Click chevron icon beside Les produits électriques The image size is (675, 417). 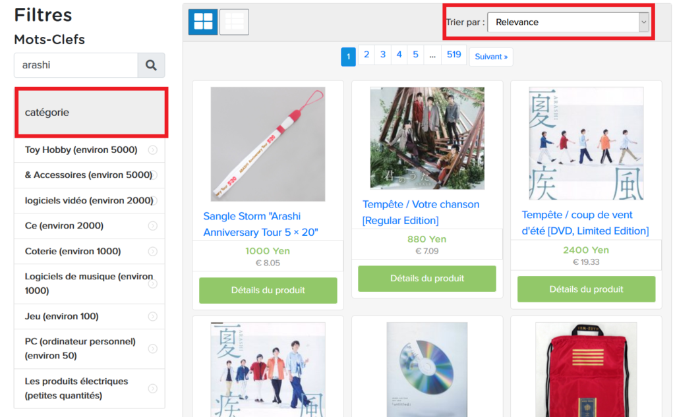click(x=153, y=389)
